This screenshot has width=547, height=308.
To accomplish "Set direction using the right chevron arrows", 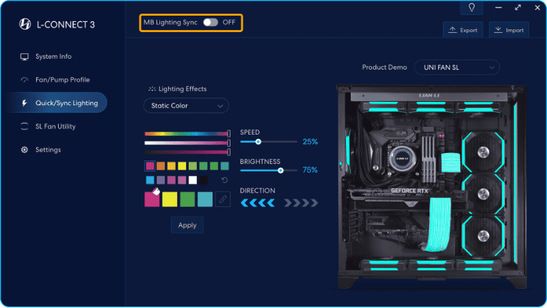I will tap(301, 203).
